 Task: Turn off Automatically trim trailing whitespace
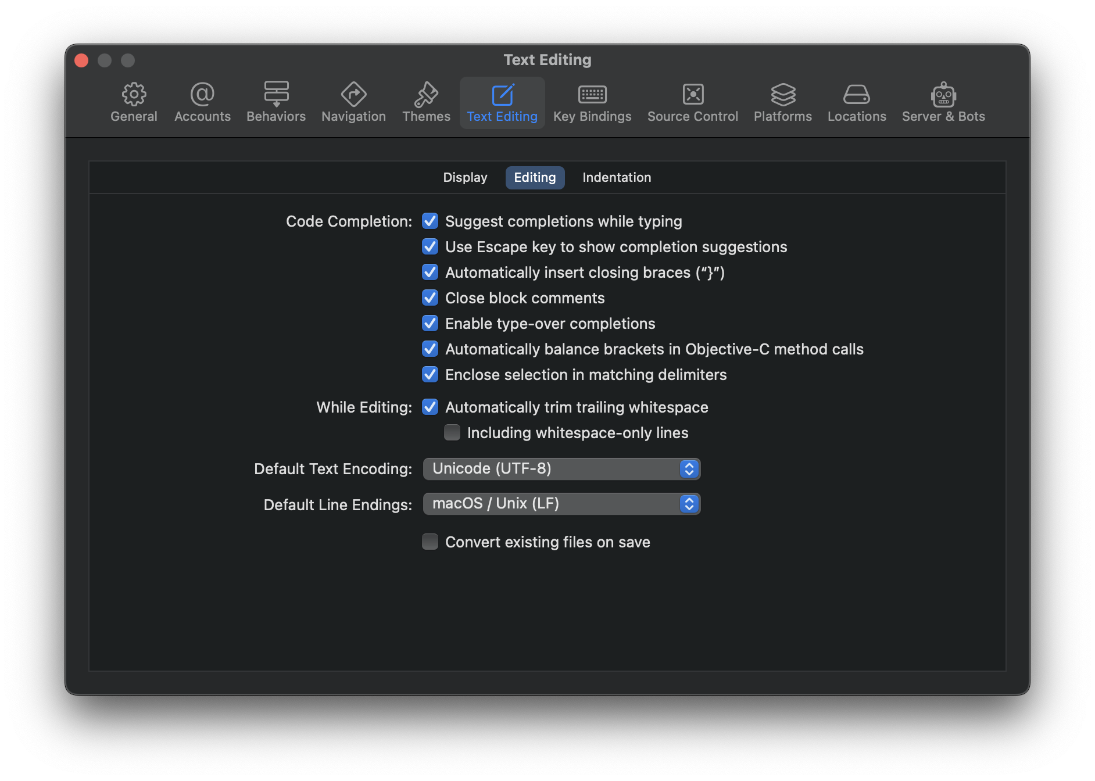click(430, 407)
